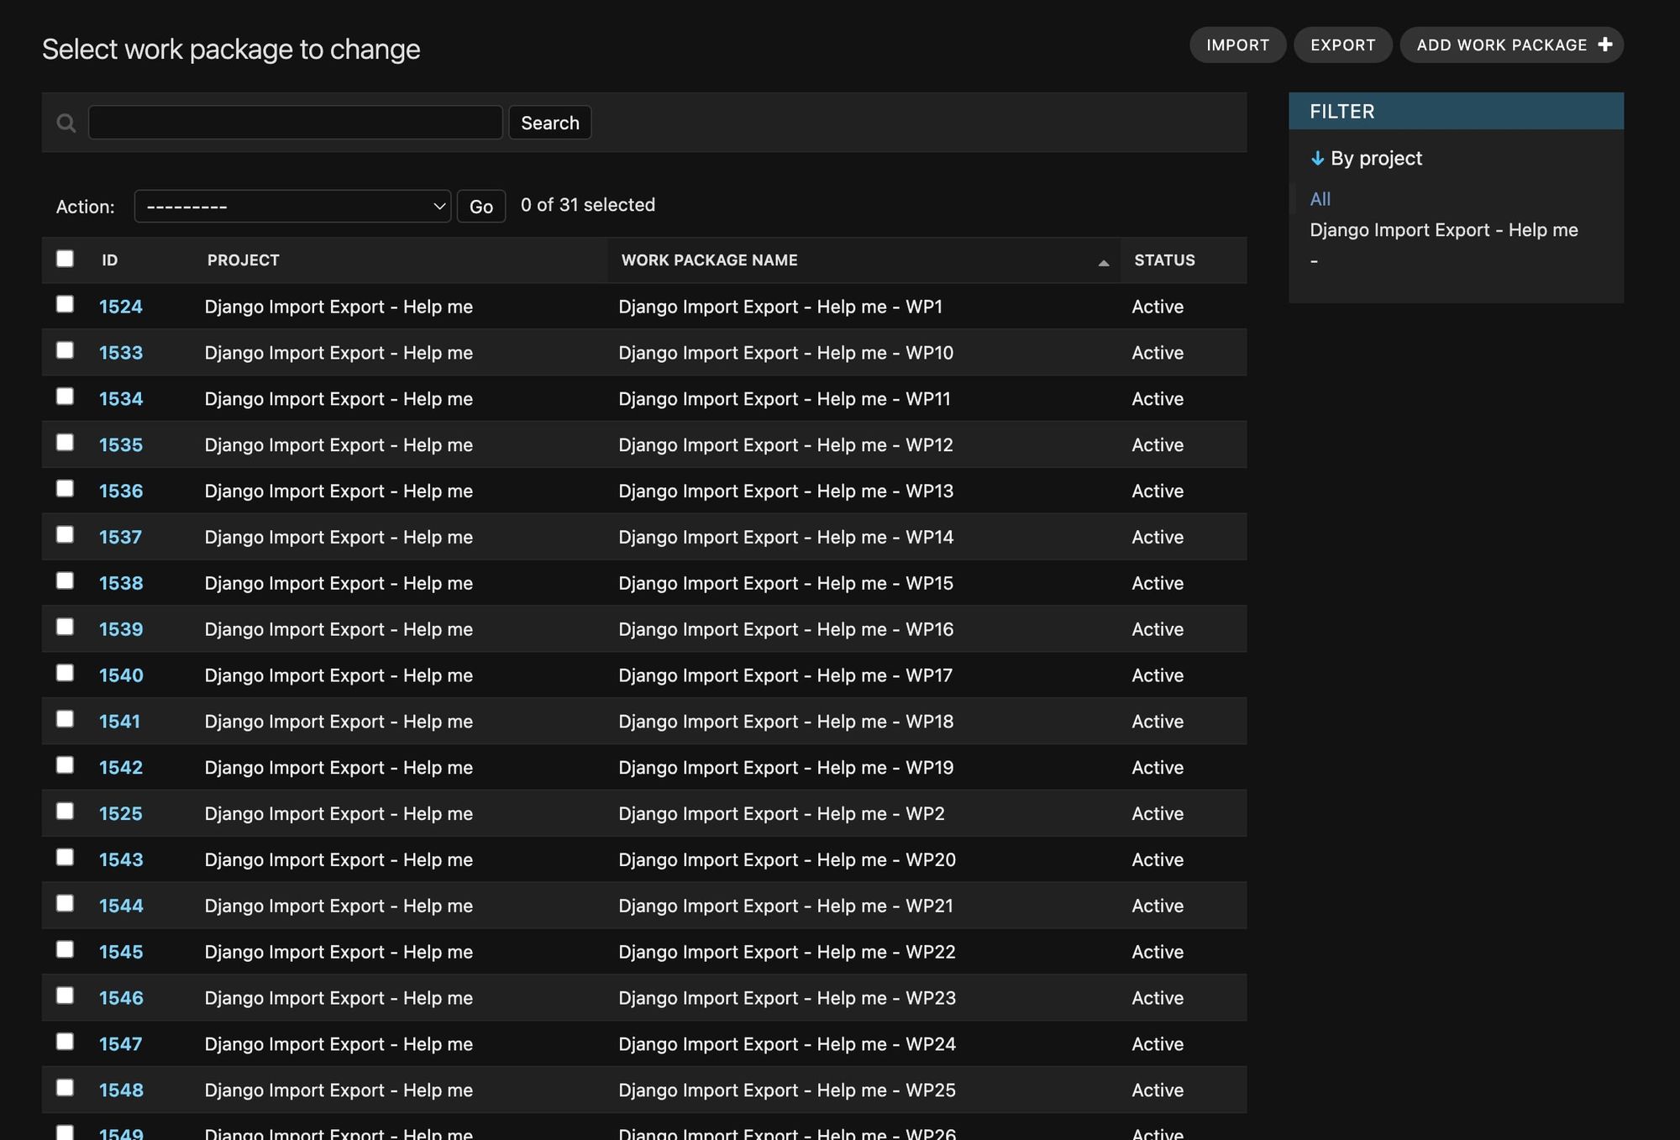Check the box for row 1539

[x=65, y=628]
